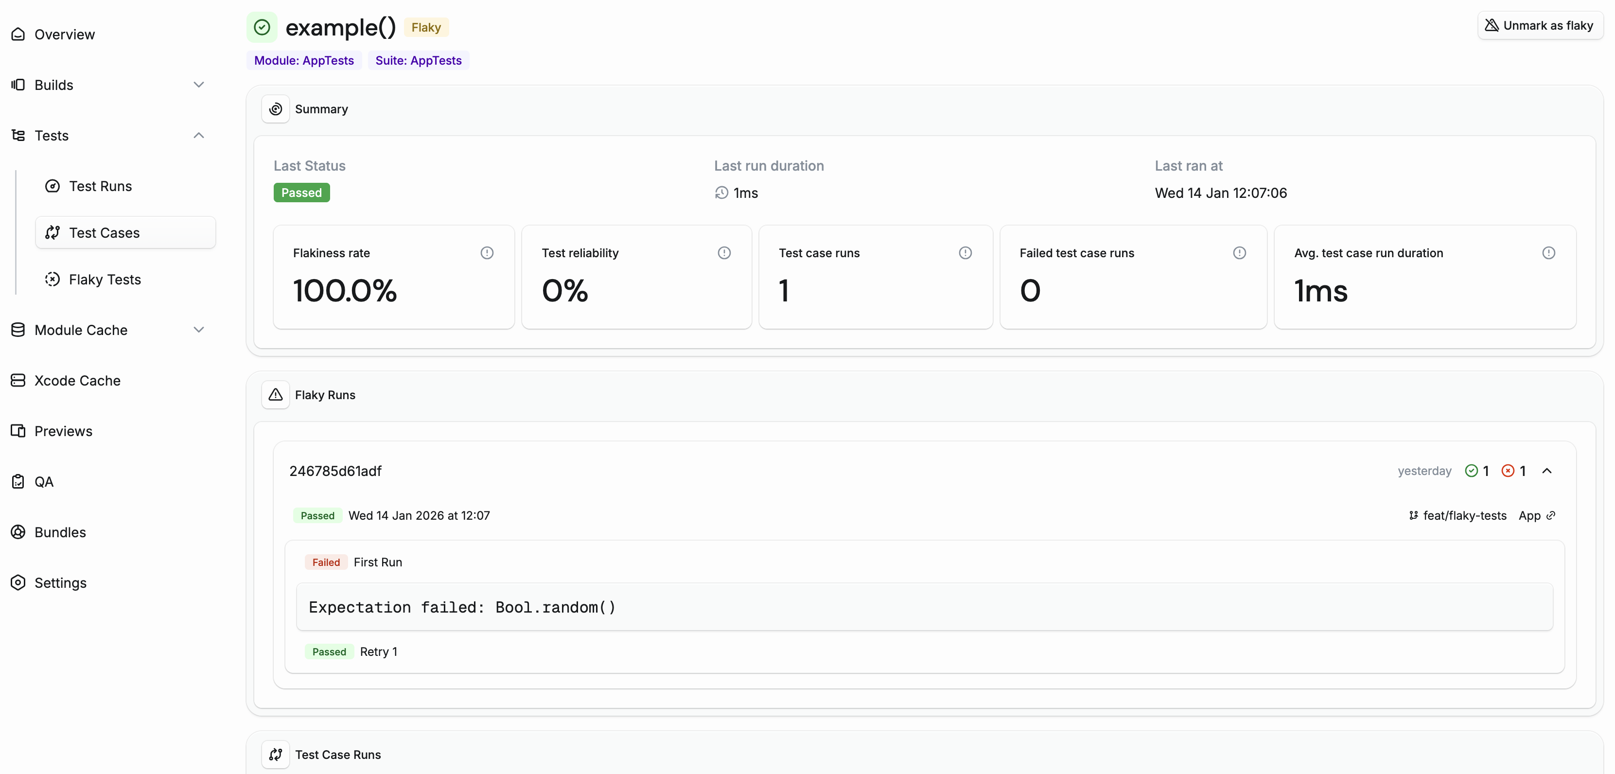The image size is (1615, 774).
Task: Select the Builds icon in sidebar
Action: 18,85
